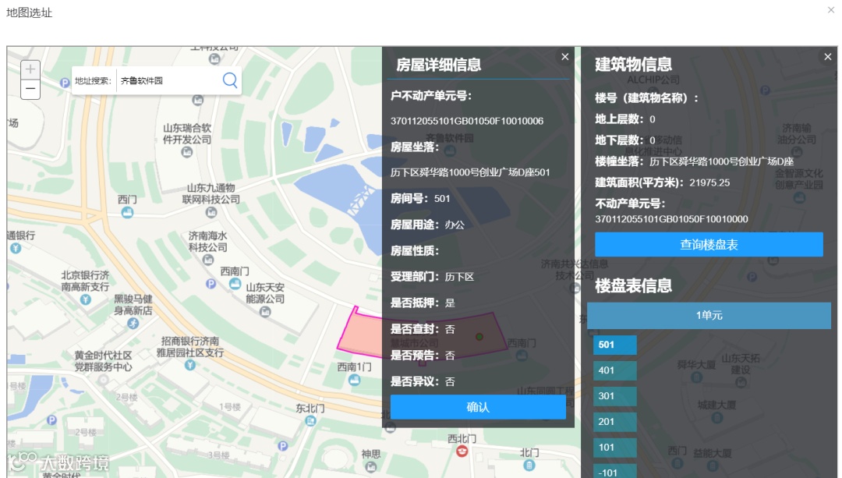Click the 西门 map marker icon
Screen dimensions: 842x478
tap(127, 213)
